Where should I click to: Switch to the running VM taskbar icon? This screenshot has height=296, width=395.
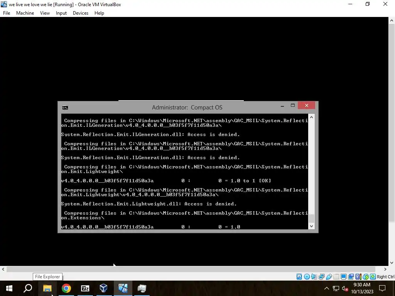[123, 288]
